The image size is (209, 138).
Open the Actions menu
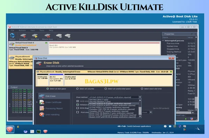(x=22, y=30)
